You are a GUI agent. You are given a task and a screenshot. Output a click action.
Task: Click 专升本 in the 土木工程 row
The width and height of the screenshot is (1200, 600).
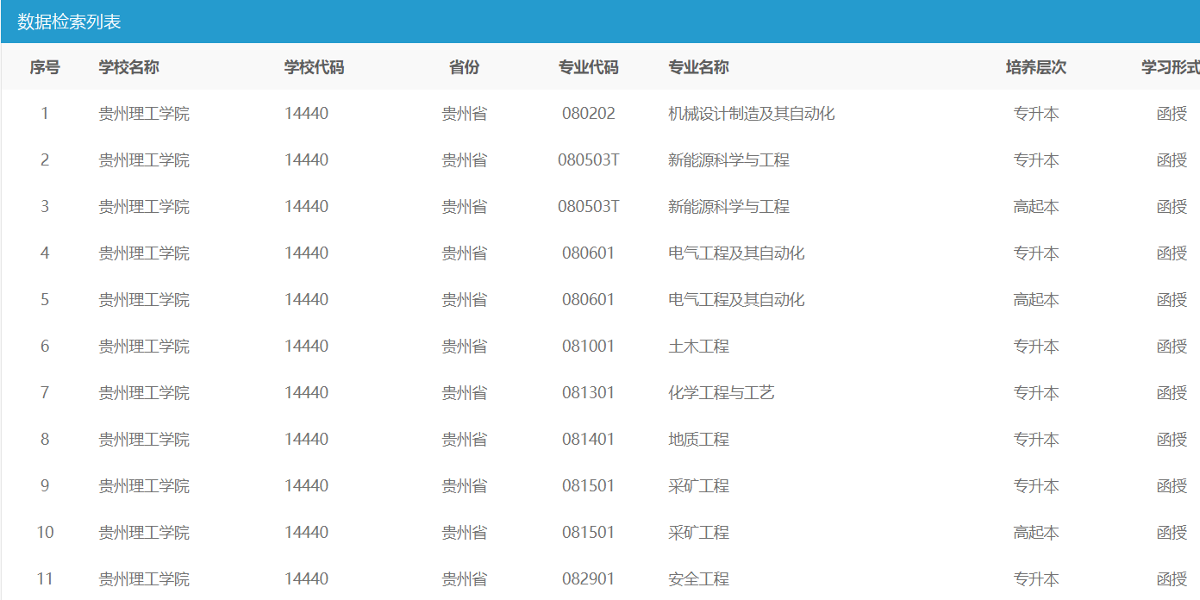pos(1036,347)
